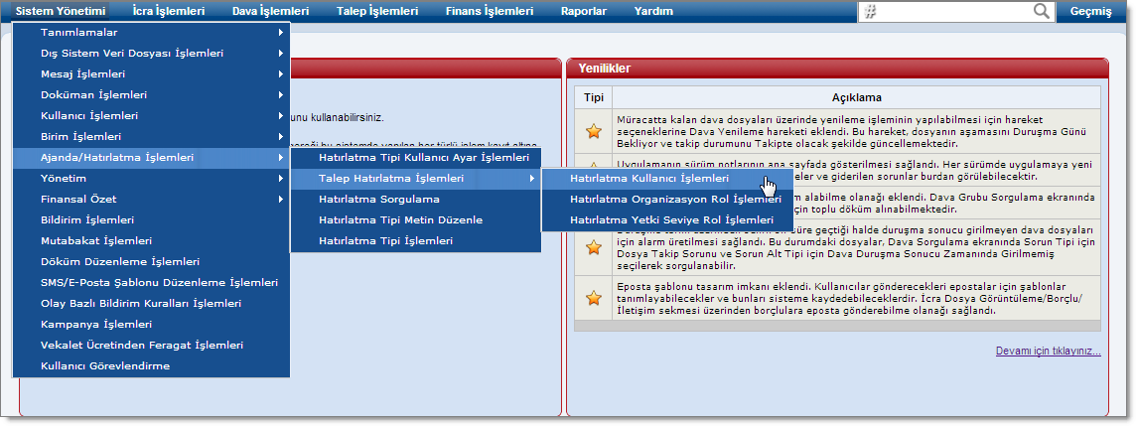The image size is (1136, 426).
Task: Click star icon beside Müracatta kalan dava row
Action: pos(594,131)
